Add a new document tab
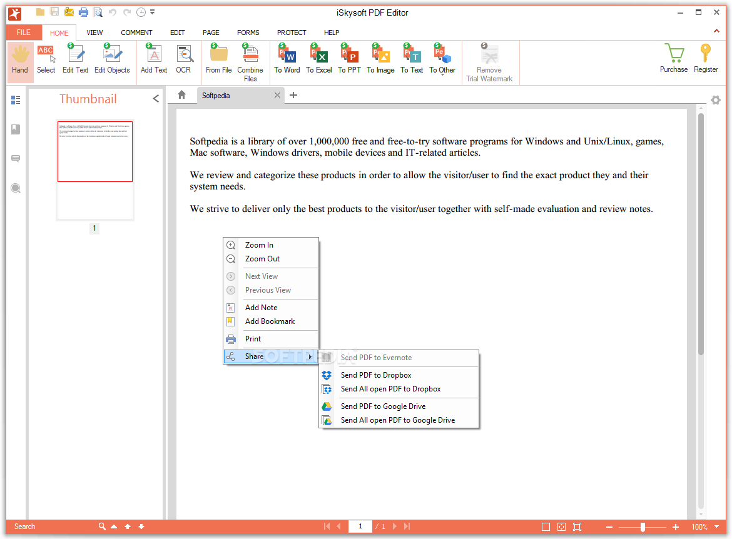 pyautogui.click(x=293, y=95)
